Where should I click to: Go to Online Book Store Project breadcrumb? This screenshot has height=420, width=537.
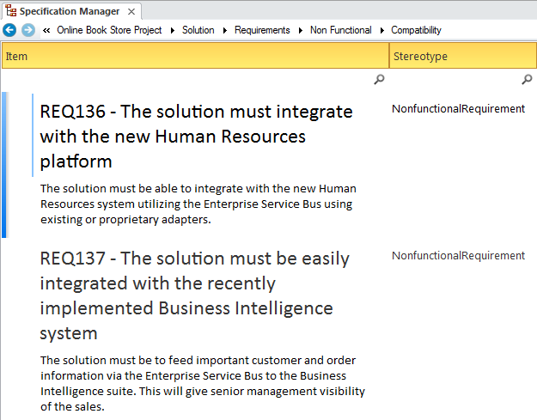[109, 30]
